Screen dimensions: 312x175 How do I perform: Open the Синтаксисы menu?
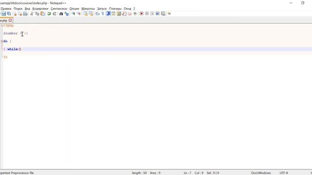point(59,9)
